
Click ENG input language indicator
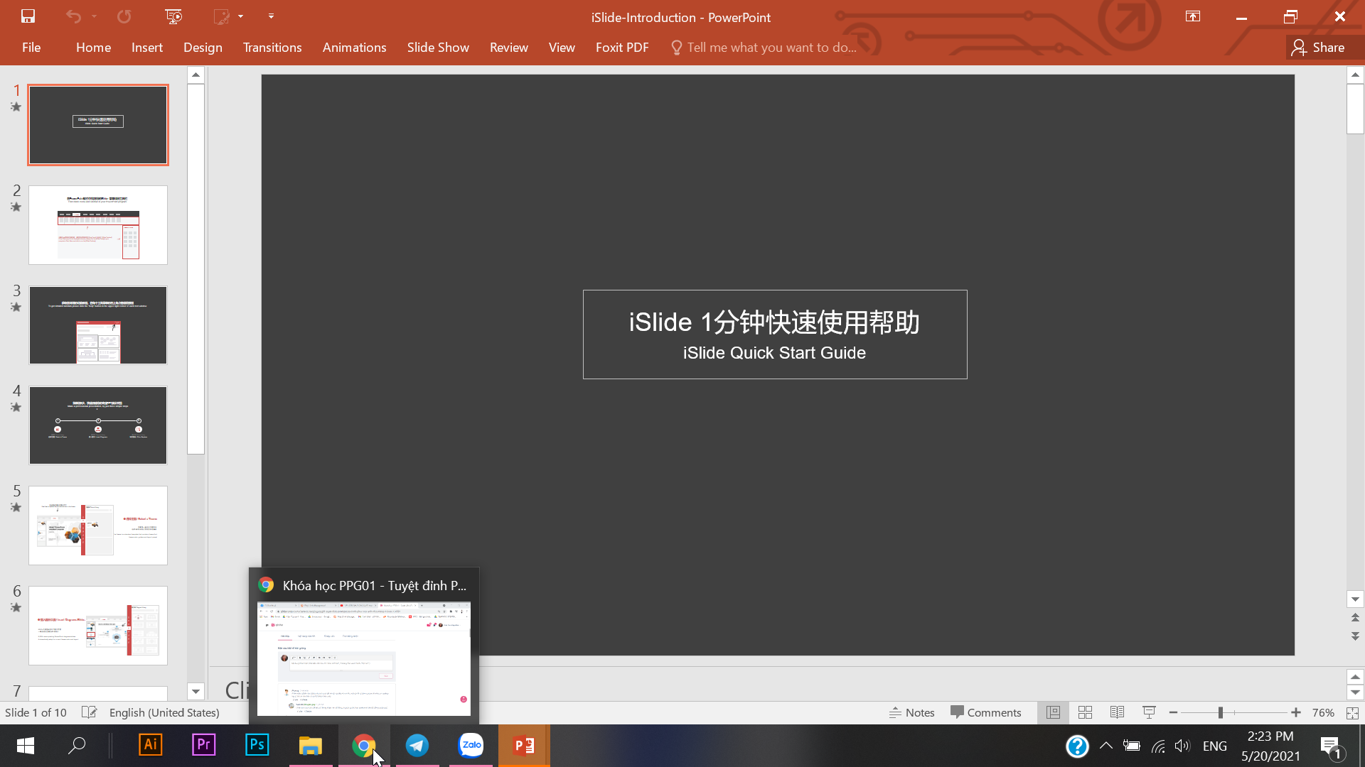[x=1214, y=746]
